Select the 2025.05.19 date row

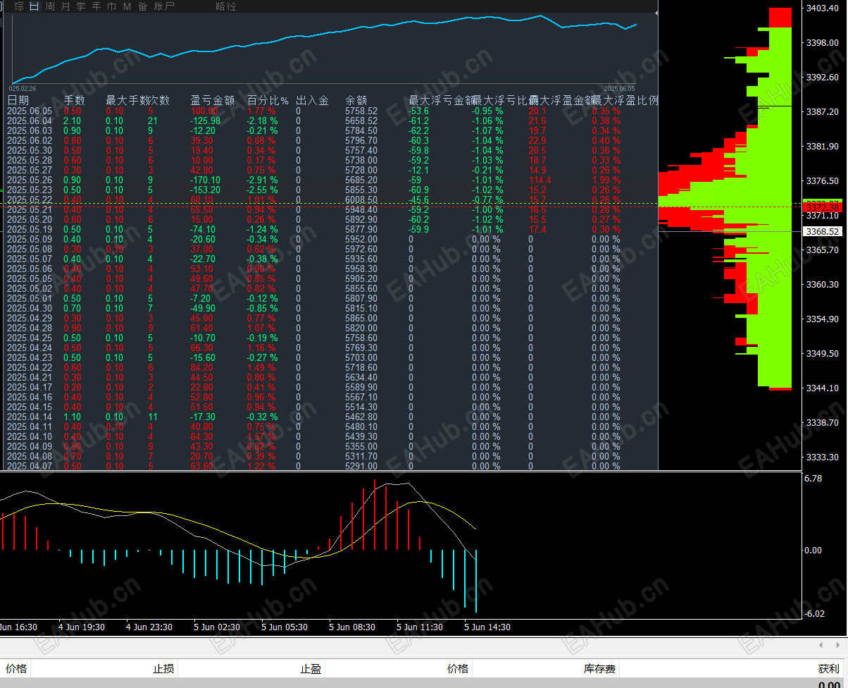click(x=30, y=229)
